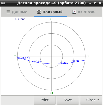Click the Print button
Image resolution: width=103 pixels, height=105 pixels.
pyautogui.click(x=45, y=100)
